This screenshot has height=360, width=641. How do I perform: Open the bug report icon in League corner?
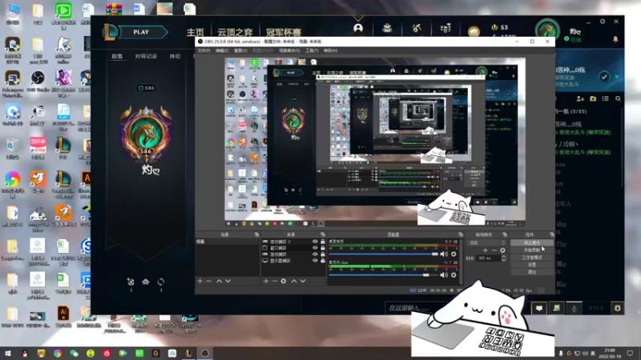tap(617, 308)
